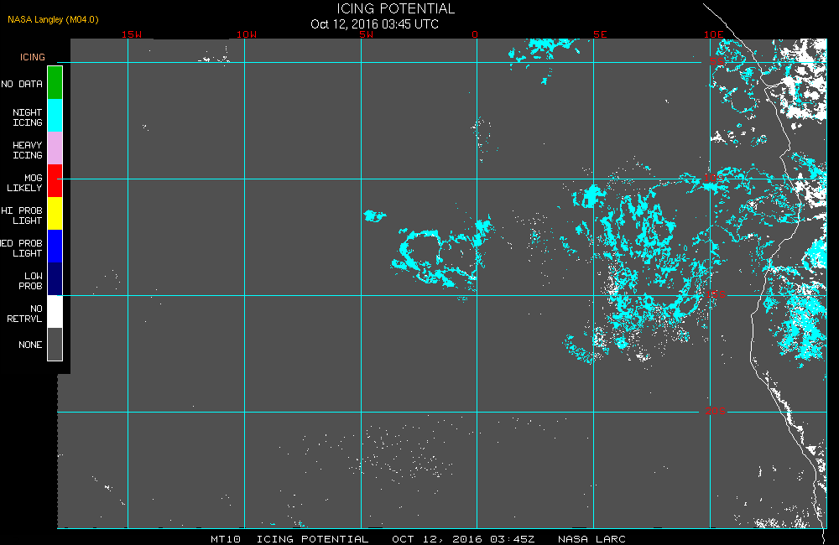Click the ICING legend heading
Screen dimensions: 839x545
click(x=33, y=57)
